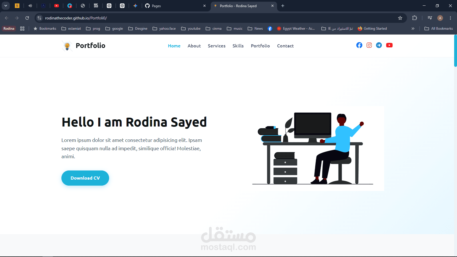Go to Home nav link
The image size is (457, 257).
(174, 46)
